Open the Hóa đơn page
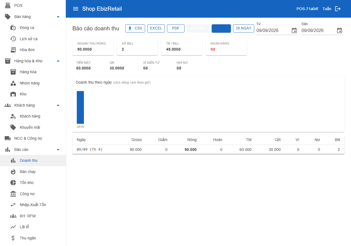 (33, 50)
